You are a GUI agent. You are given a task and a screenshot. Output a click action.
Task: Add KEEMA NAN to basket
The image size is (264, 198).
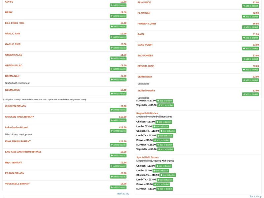click(x=118, y=80)
